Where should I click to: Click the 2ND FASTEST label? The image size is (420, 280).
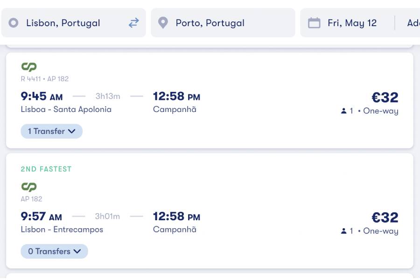[x=46, y=169]
